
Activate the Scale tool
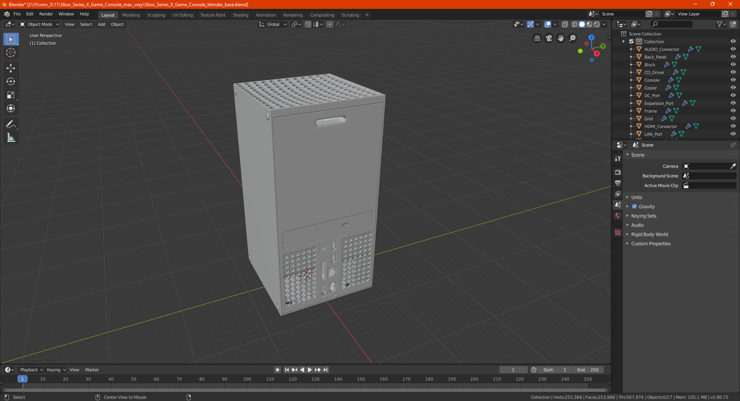(x=11, y=95)
